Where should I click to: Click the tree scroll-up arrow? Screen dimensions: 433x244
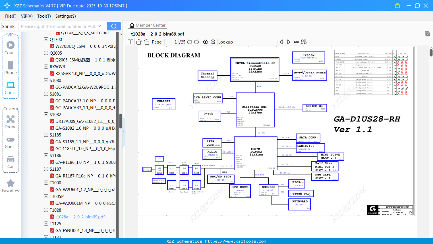(121, 34)
